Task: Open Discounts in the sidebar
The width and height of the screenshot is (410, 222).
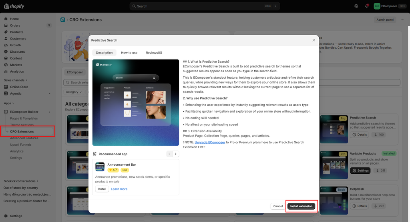Action: 17,52
